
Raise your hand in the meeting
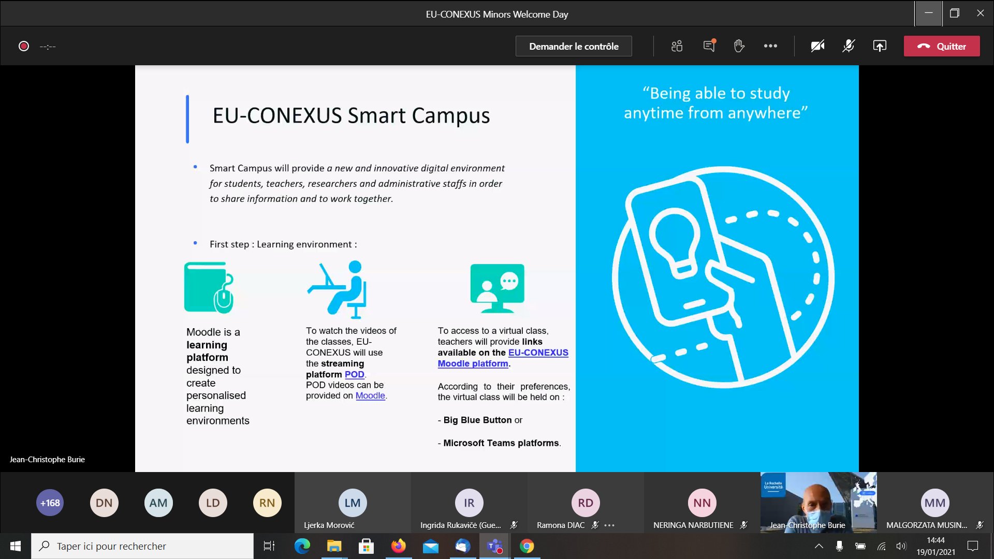coord(739,46)
